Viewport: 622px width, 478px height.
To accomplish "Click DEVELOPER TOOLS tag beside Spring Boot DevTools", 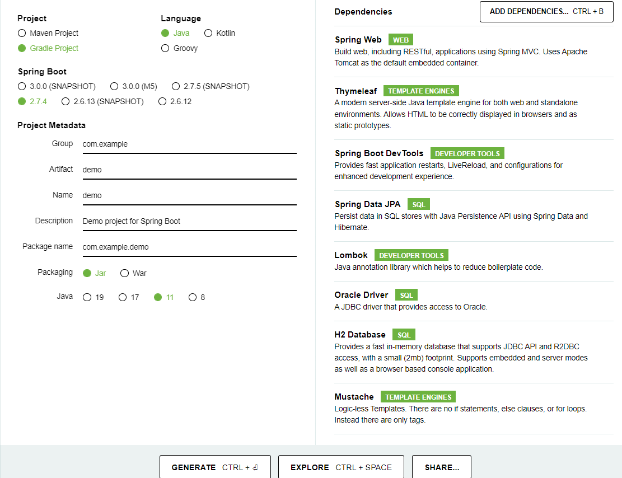I will click(467, 153).
